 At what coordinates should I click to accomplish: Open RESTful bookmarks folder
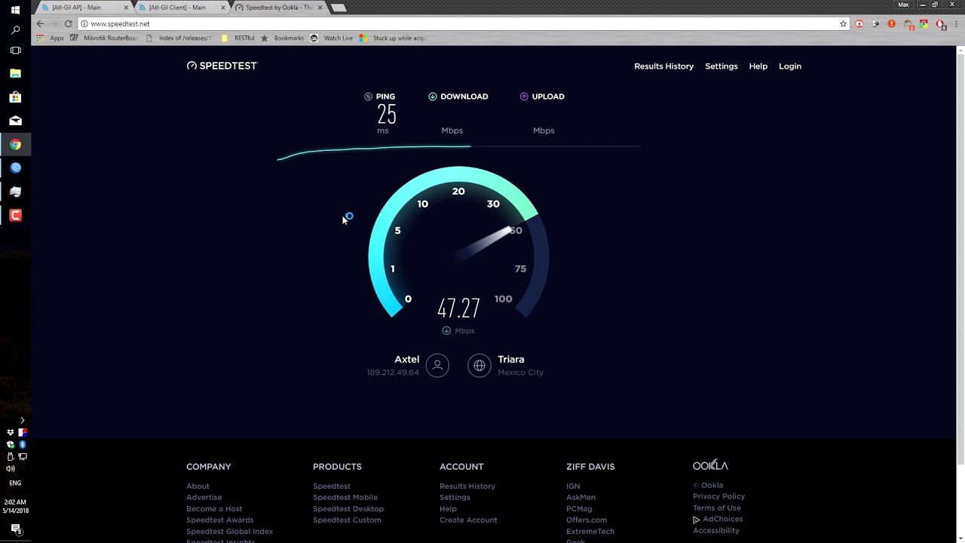[237, 38]
